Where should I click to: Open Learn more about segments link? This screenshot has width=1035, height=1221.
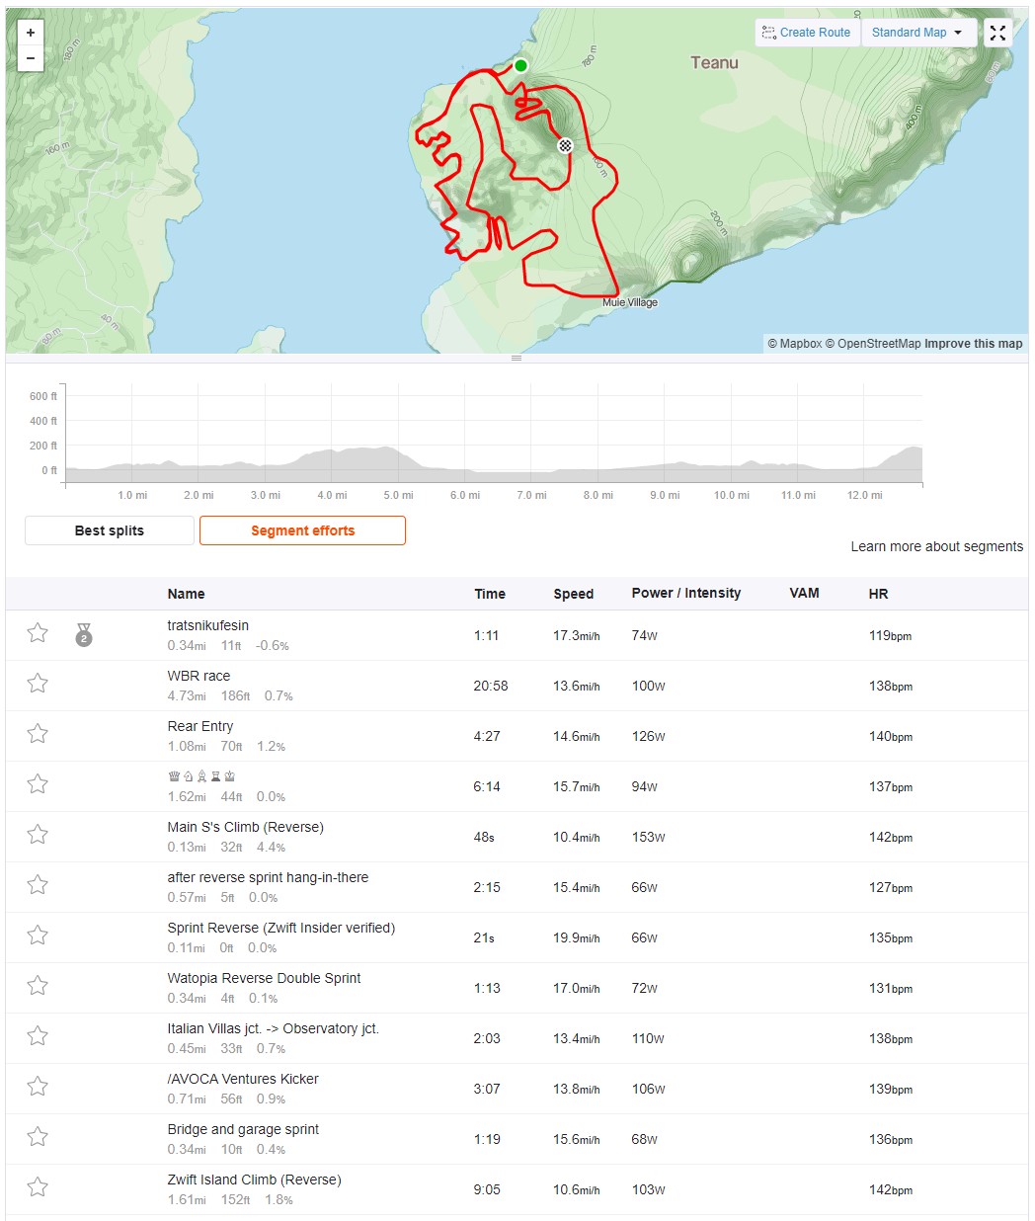(937, 546)
